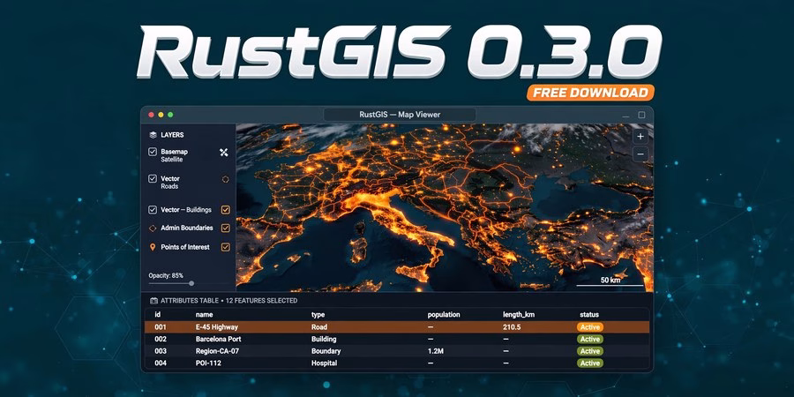Image resolution: width=794 pixels, height=397 pixels.
Task: Sort by the type column header
Action: pyautogui.click(x=318, y=315)
